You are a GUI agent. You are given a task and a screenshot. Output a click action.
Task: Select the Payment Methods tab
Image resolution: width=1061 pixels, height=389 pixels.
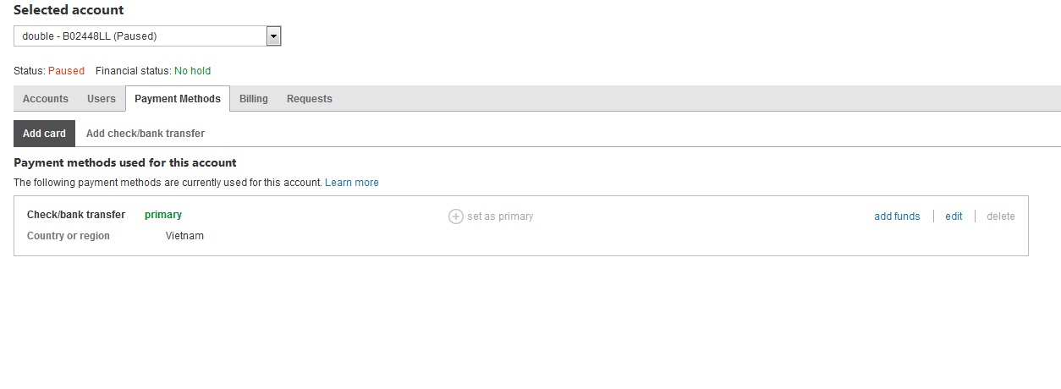(x=178, y=99)
